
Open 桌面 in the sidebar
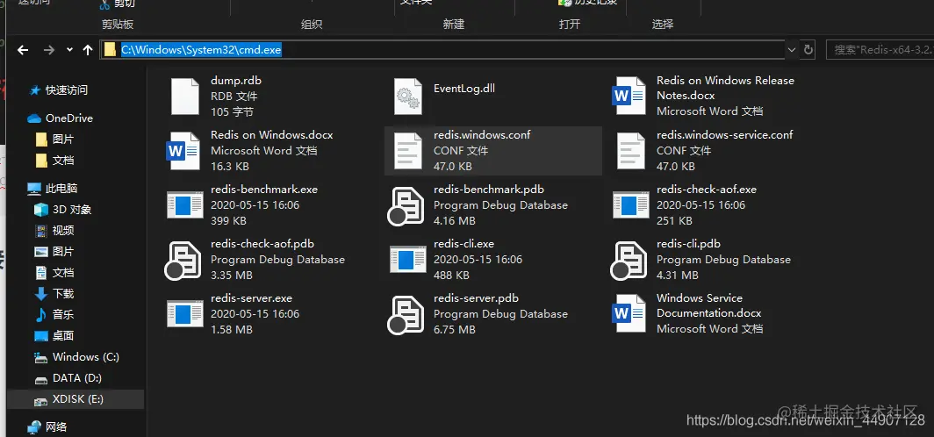coord(54,336)
